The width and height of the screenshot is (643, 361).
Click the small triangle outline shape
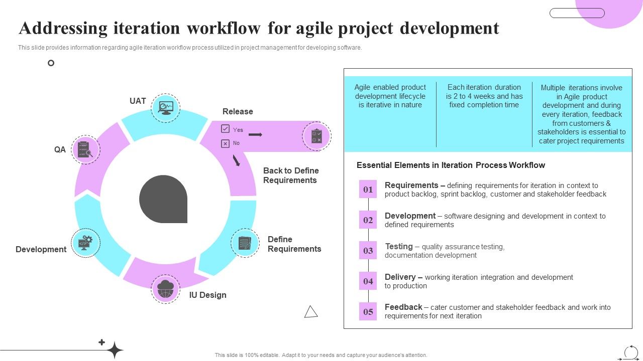[311, 312]
